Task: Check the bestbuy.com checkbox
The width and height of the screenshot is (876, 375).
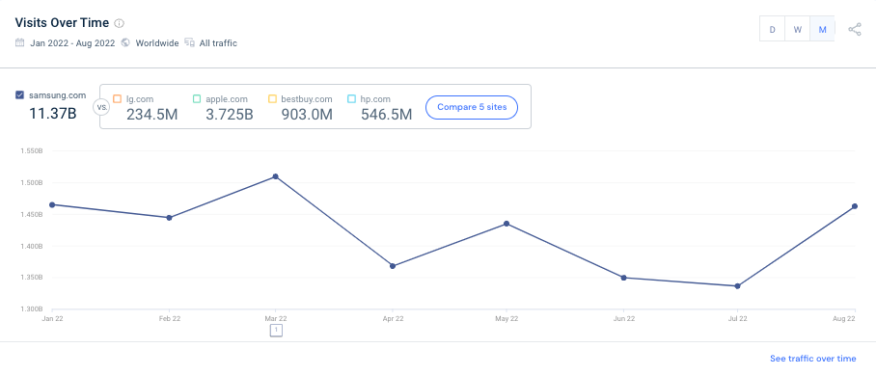Action: click(x=272, y=98)
